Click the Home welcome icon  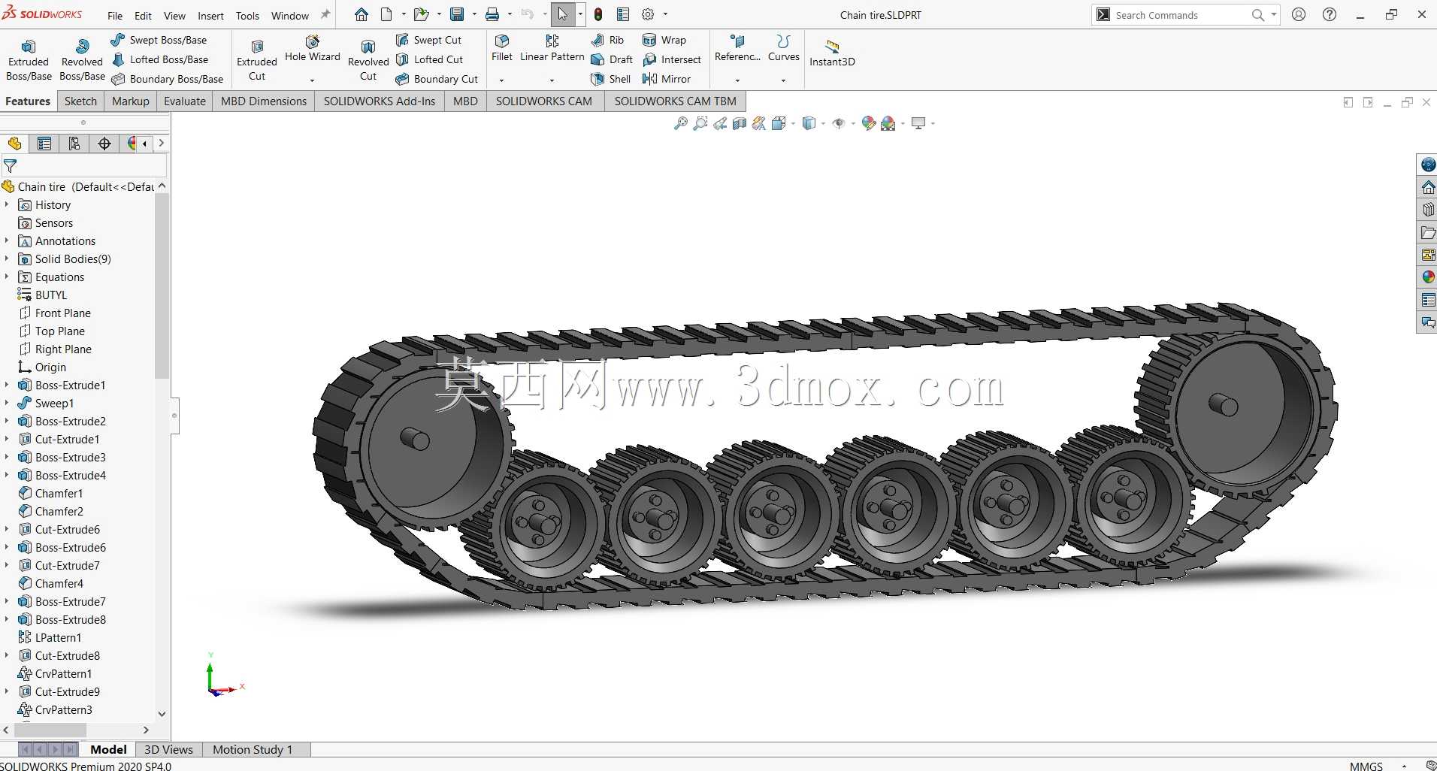tap(362, 14)
